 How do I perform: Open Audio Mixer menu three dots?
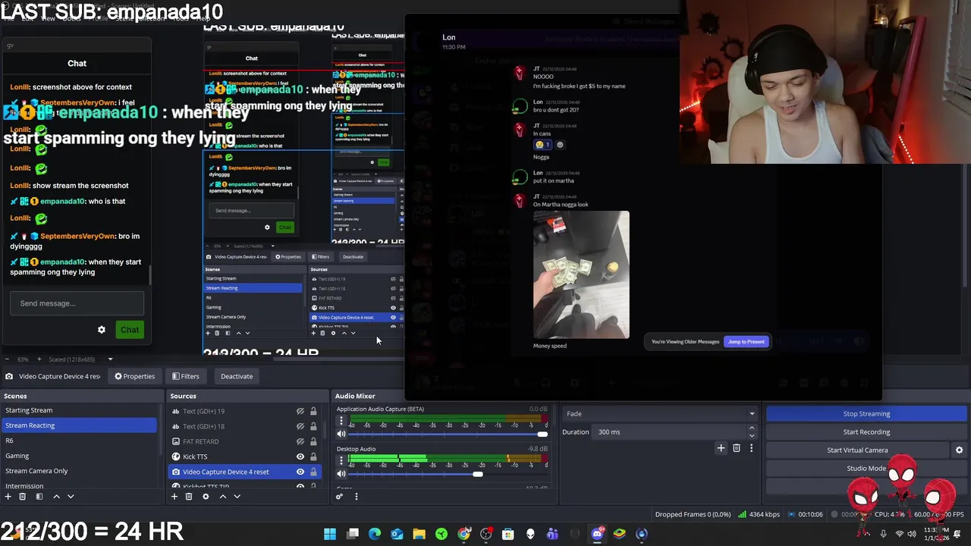356,497
